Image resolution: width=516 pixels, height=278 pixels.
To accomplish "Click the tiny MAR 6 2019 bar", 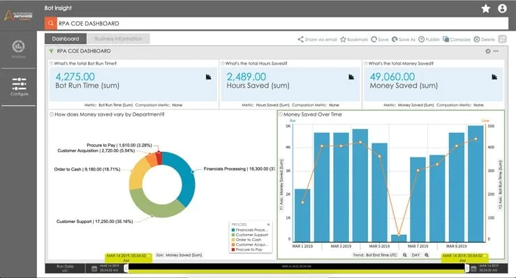I will click(x=399, y=238).
